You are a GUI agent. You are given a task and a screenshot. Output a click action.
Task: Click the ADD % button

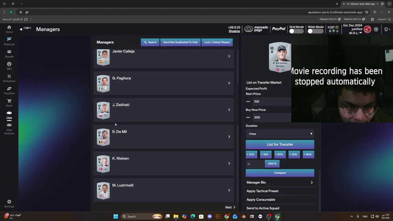[272, 164]
